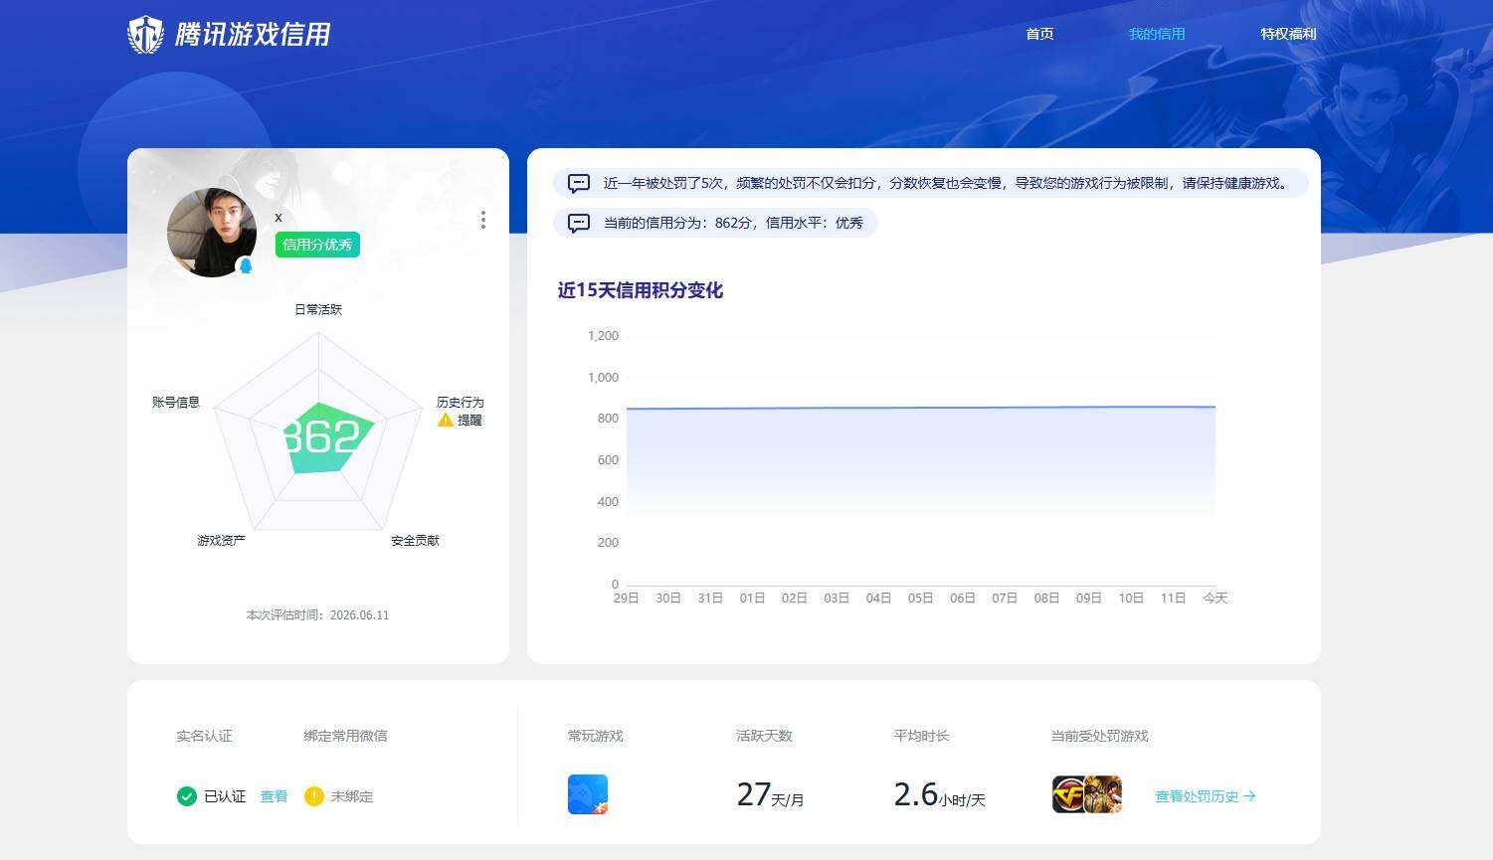This screenshot has width=1493, height=860.
Task: Click the 近15天信用积分变化 chart title
Action: tap(640, 290)
